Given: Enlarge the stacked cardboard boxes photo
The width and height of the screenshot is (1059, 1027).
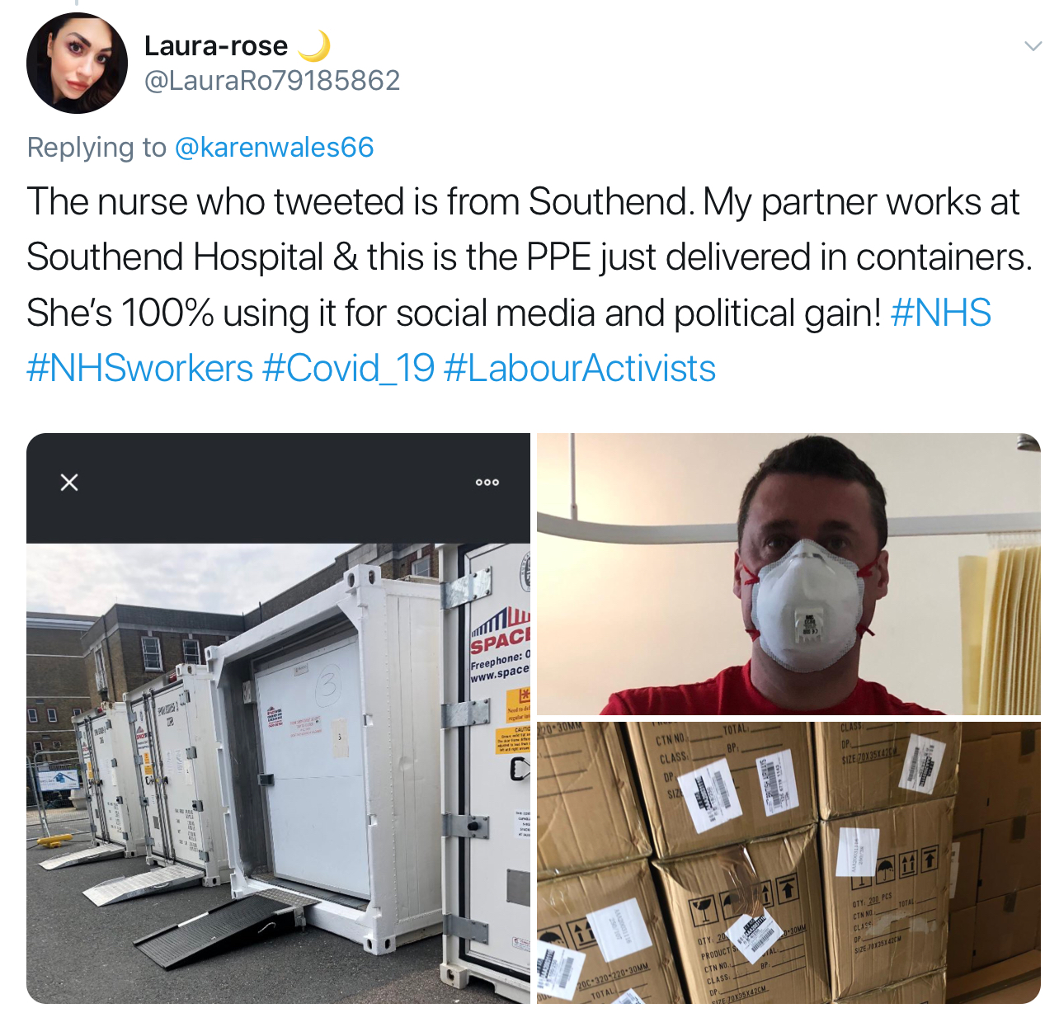Looking at the screenshot, I should tap(788, 863).
